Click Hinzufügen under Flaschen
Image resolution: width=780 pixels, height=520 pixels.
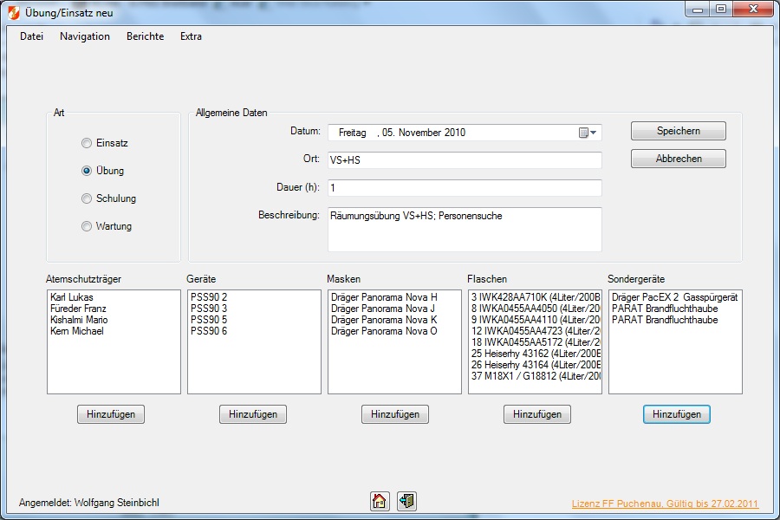tap(537, 414)
